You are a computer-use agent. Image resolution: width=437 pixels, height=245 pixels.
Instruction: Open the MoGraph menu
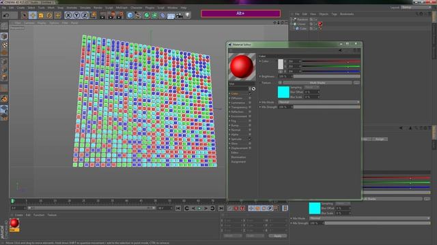point(122,7)
